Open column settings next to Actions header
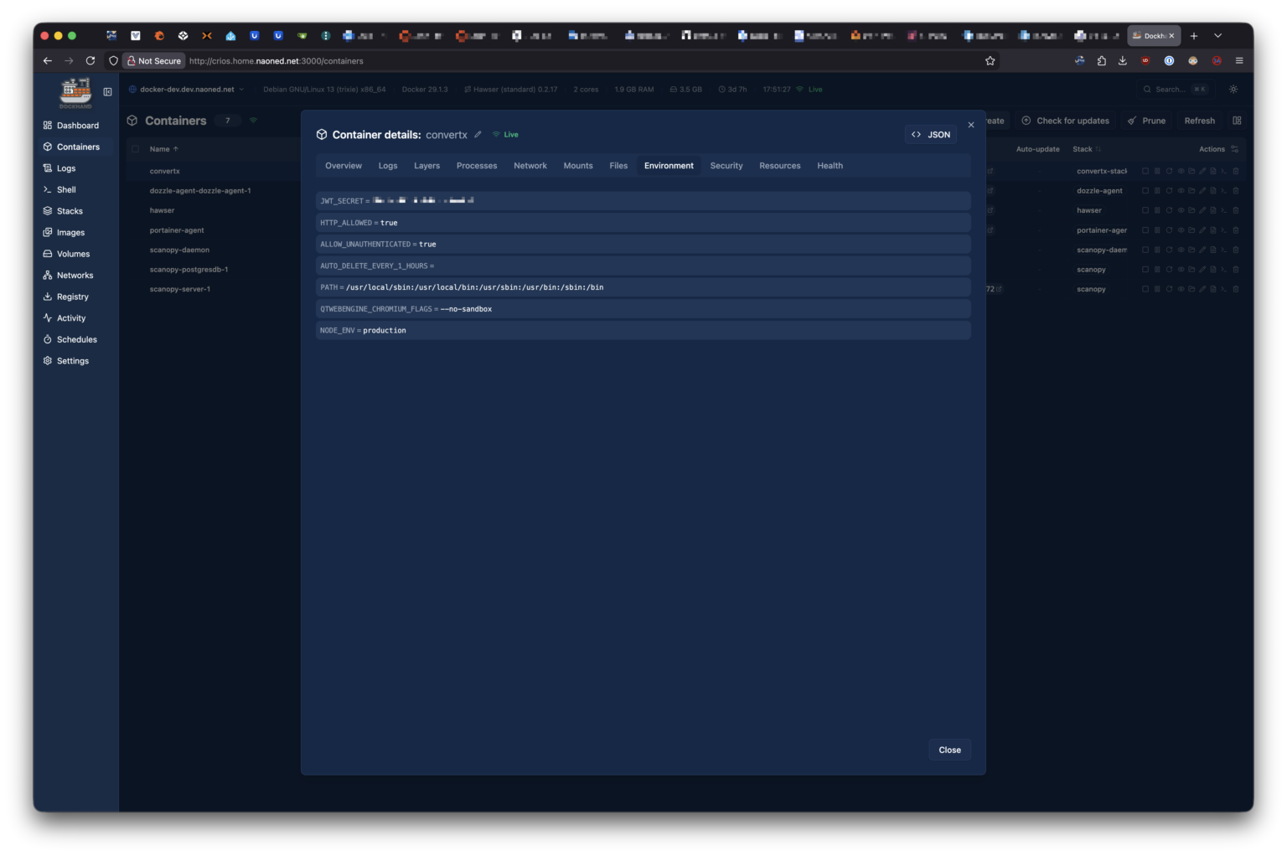The height and width of the screenshot is (856, 1287). pyautogui.click(x=1234, y=149)
